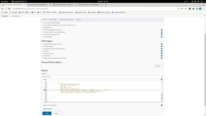The height and width of the screenshot is (116, 206).
Task: Expand the Dashboard breadcrumb arrow
Action: click(11, 16)
